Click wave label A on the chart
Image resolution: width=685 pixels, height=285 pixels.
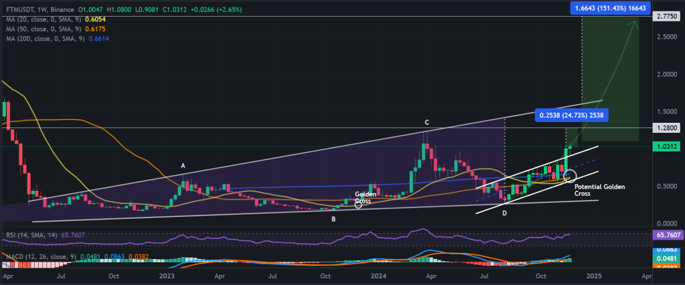(183, 166)
